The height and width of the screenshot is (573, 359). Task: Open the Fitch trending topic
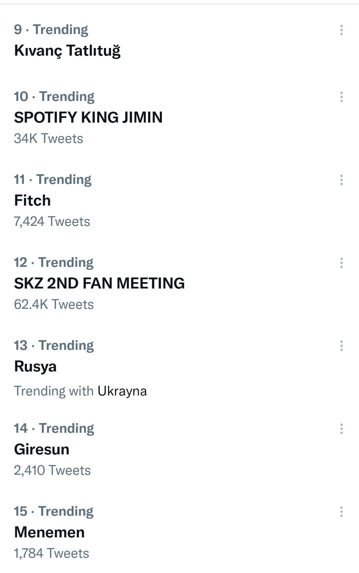tap(33, 201)
